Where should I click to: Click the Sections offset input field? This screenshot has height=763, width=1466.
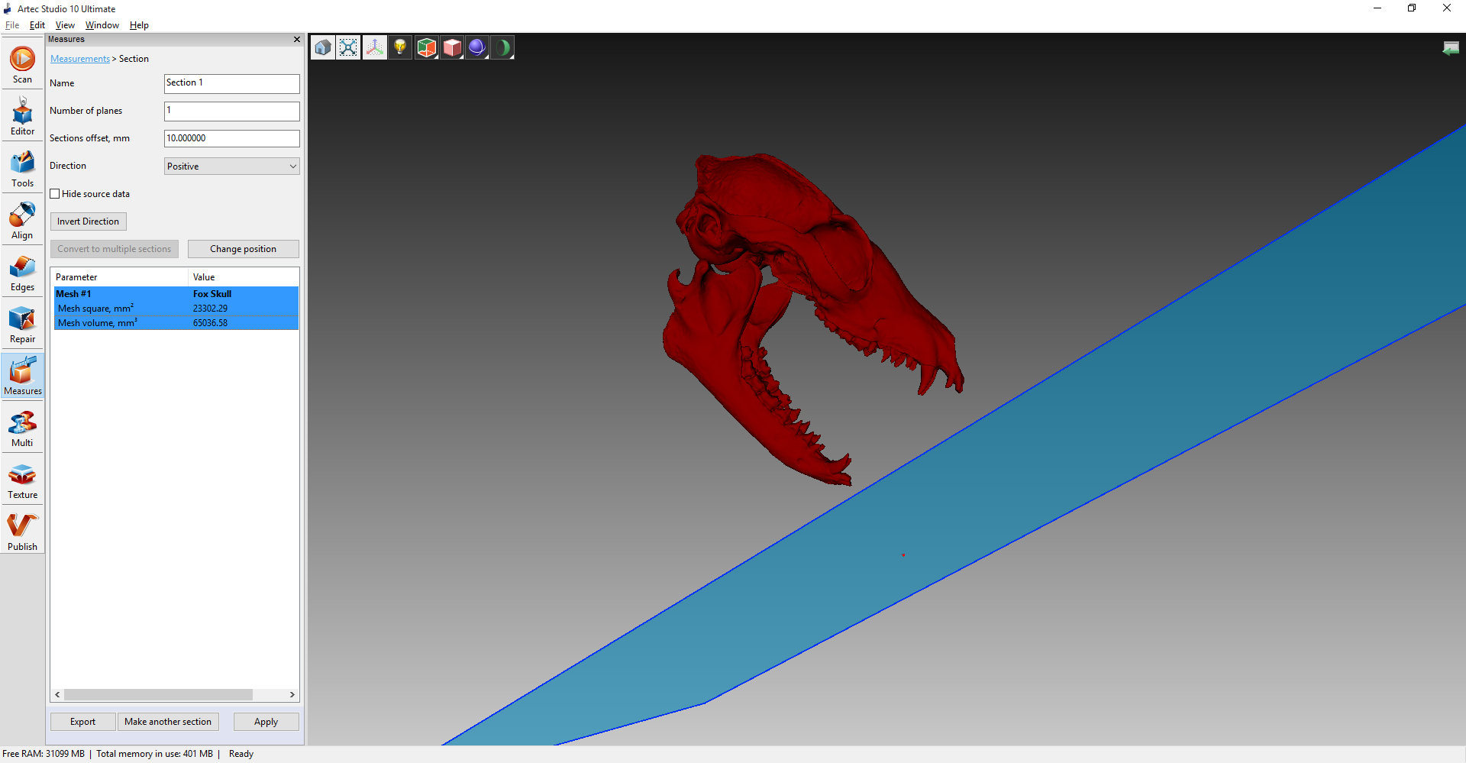231,138
